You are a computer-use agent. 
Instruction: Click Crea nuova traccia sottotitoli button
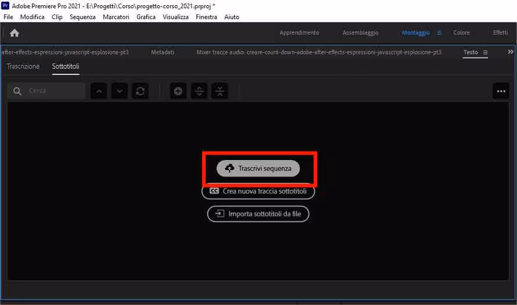258,191
